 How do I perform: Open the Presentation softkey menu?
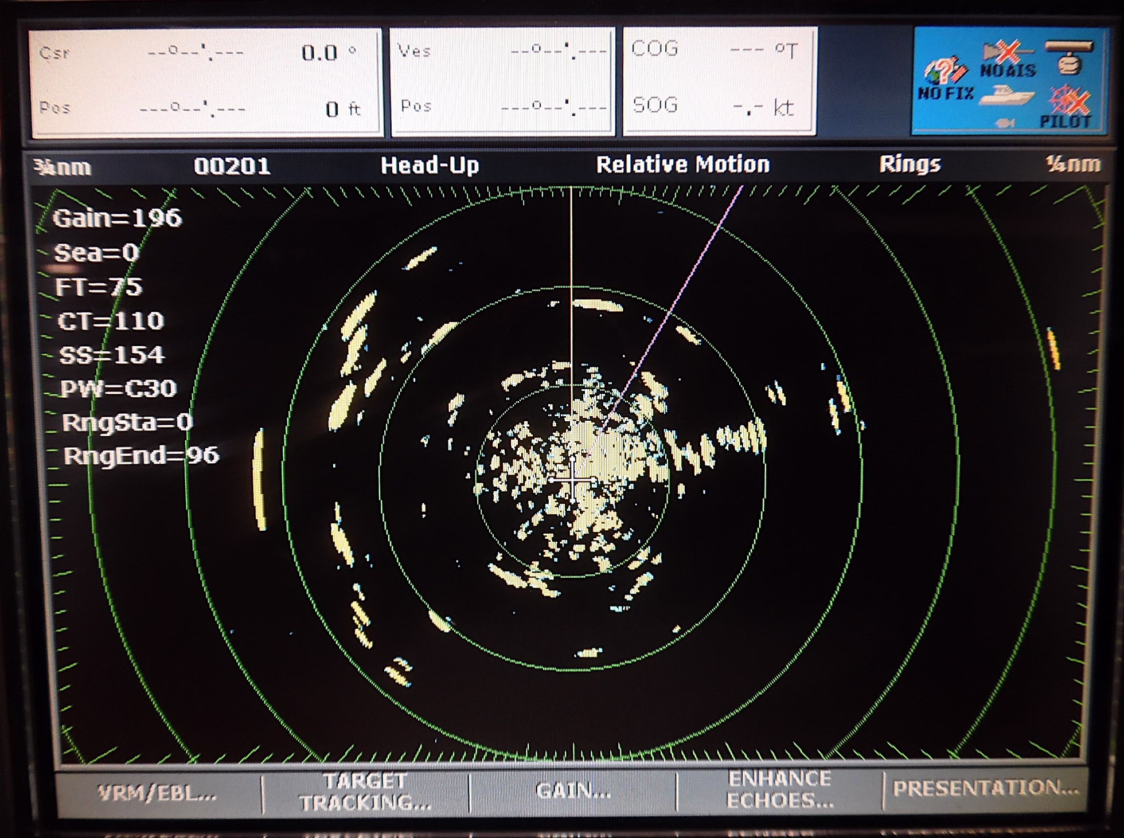point(985,789)
